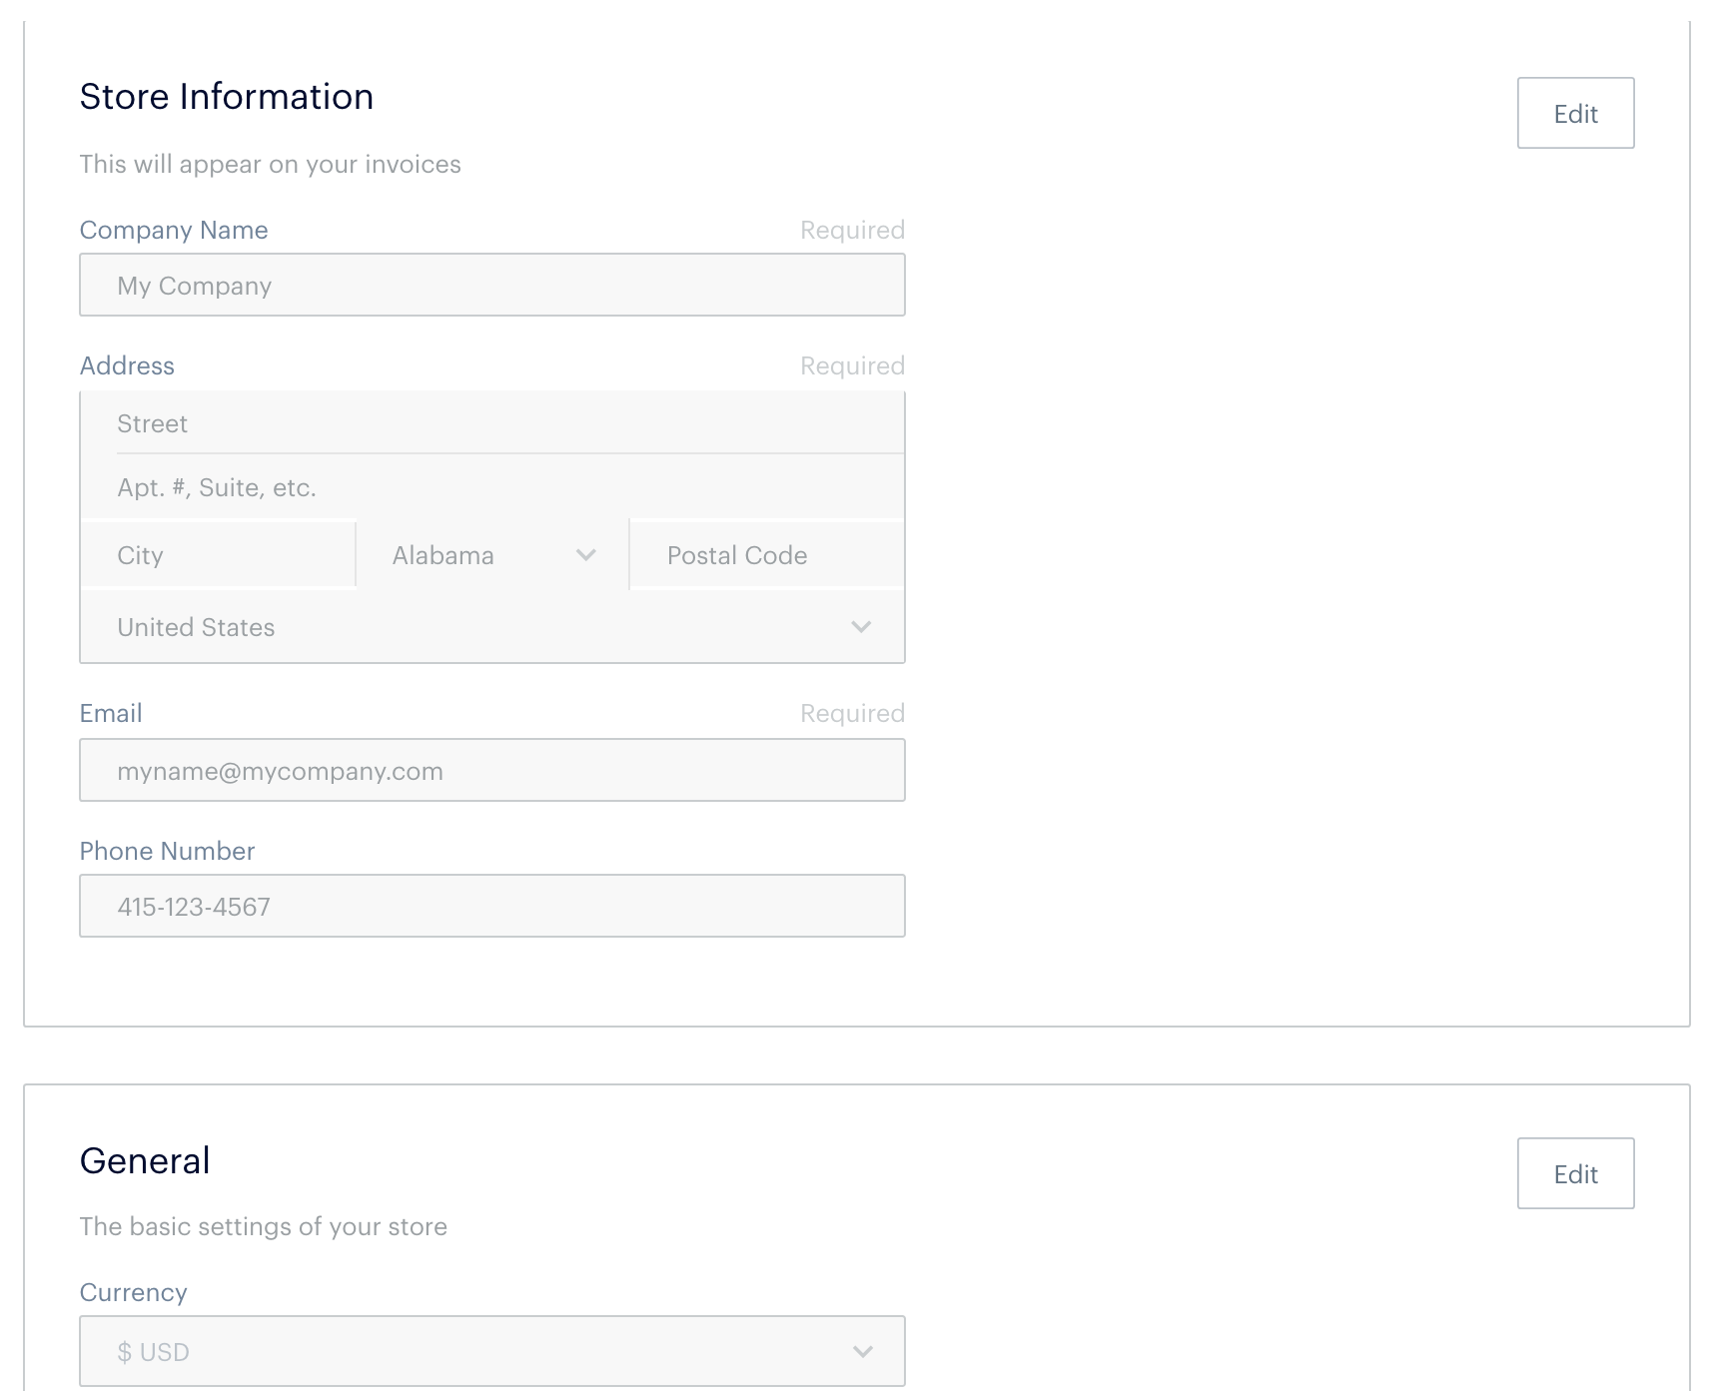Click the chevron arrow in Currency selector
This screenshot has height=1391, width=1712.
click(x=863, y=1352)
